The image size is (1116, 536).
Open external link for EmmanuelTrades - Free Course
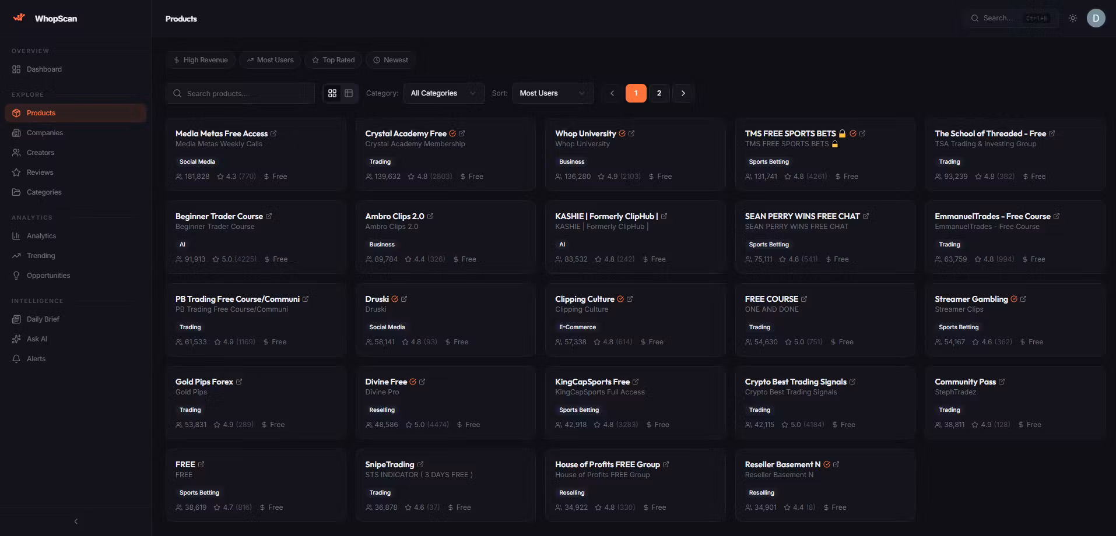coord(1057,216)
